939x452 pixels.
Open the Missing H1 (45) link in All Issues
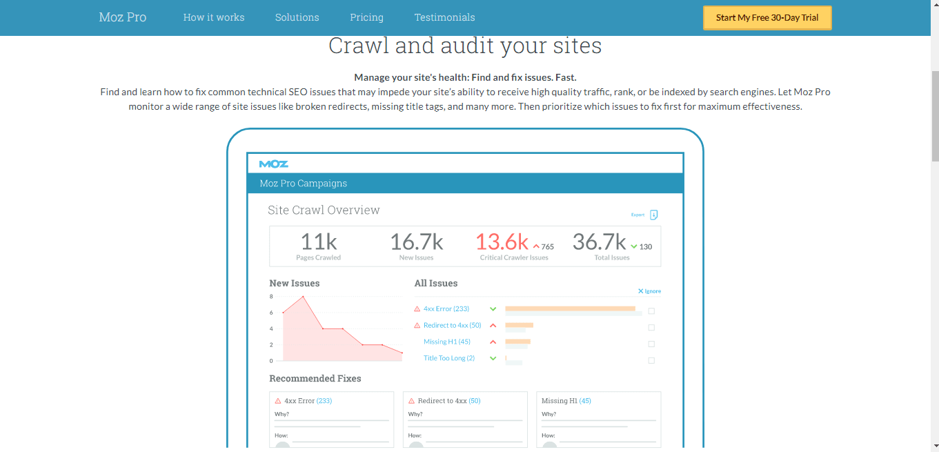point(447,342)
